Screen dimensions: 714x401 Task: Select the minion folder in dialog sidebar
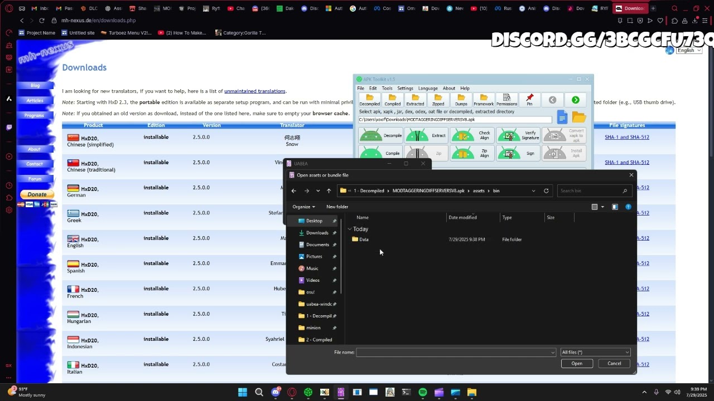(313, 327)
